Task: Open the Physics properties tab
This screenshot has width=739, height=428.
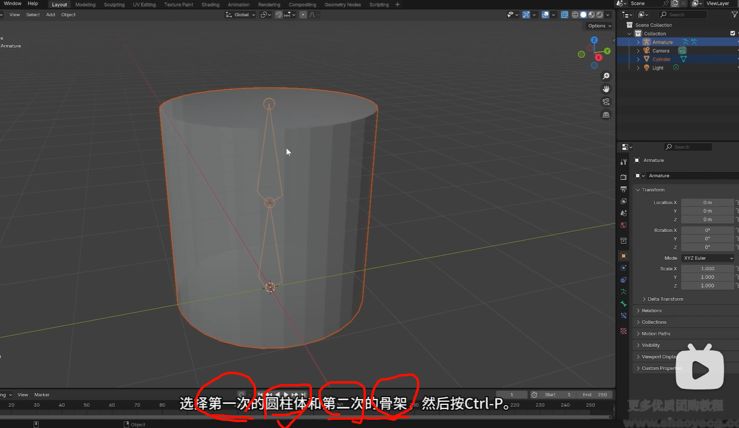Action: point(623,268)
